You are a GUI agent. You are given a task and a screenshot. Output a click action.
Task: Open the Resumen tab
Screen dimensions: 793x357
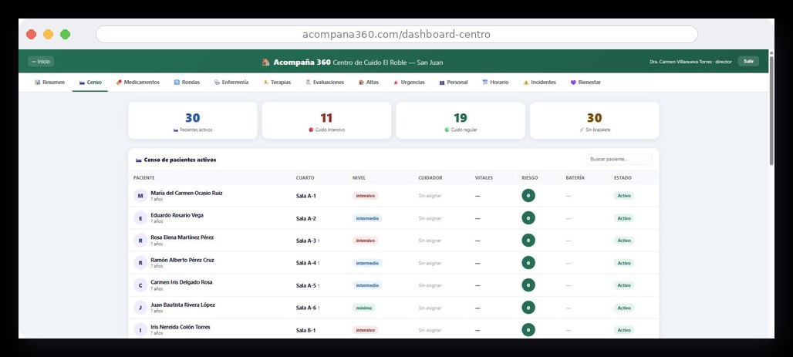click(49, 83)
